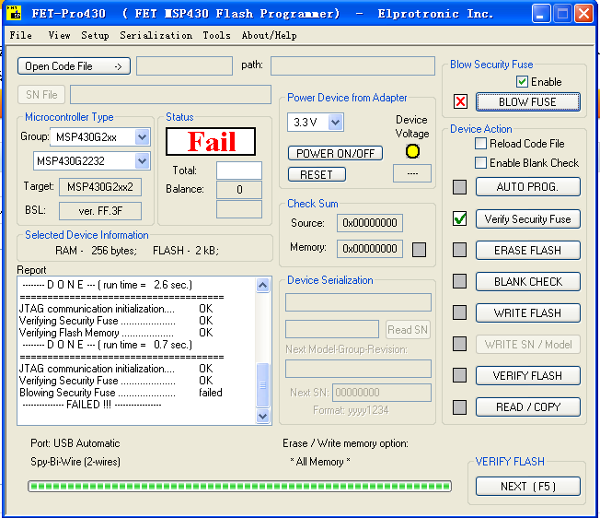The width and height of the screenshot is (600, 518).
Task: Click the NEXT (F5) button
Action: point(527,486)
